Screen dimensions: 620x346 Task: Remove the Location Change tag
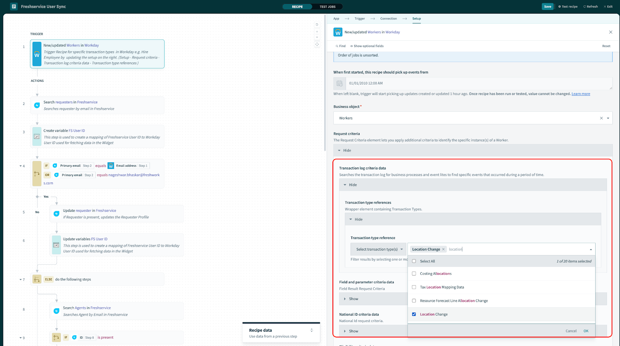(443, 249)
